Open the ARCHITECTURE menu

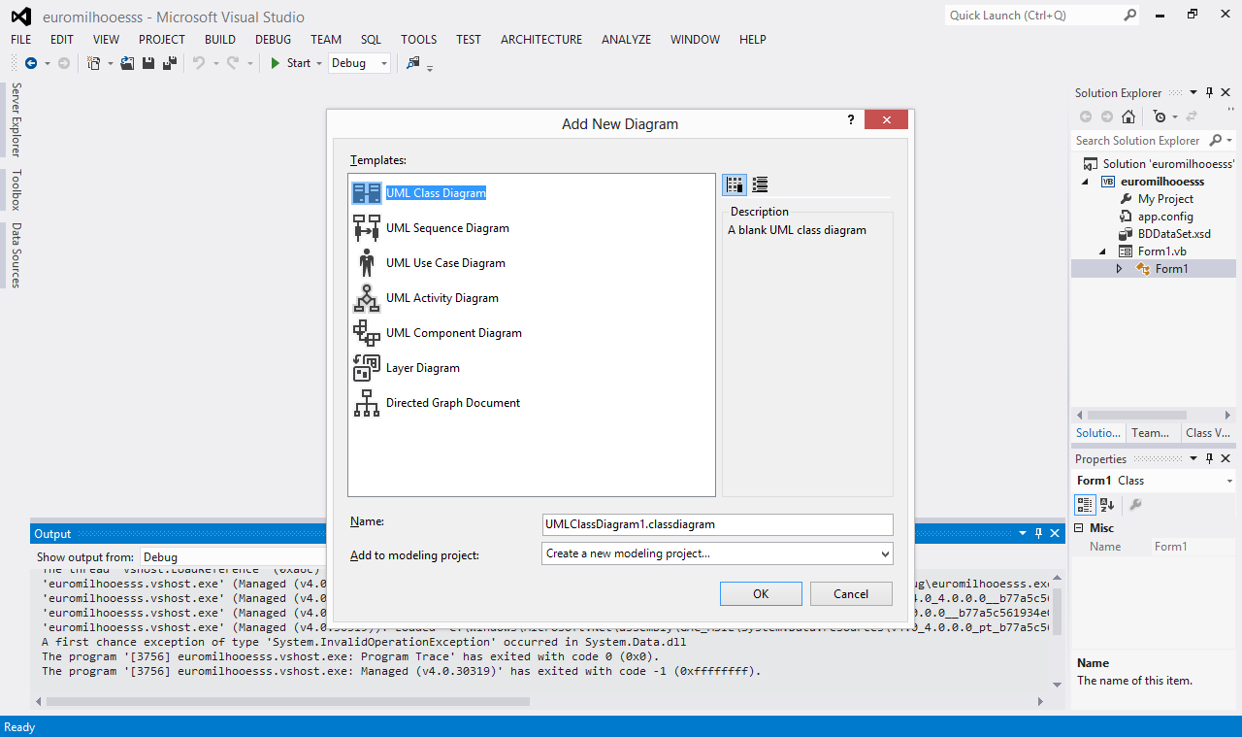pyautogui.click(x=541, y=40)
